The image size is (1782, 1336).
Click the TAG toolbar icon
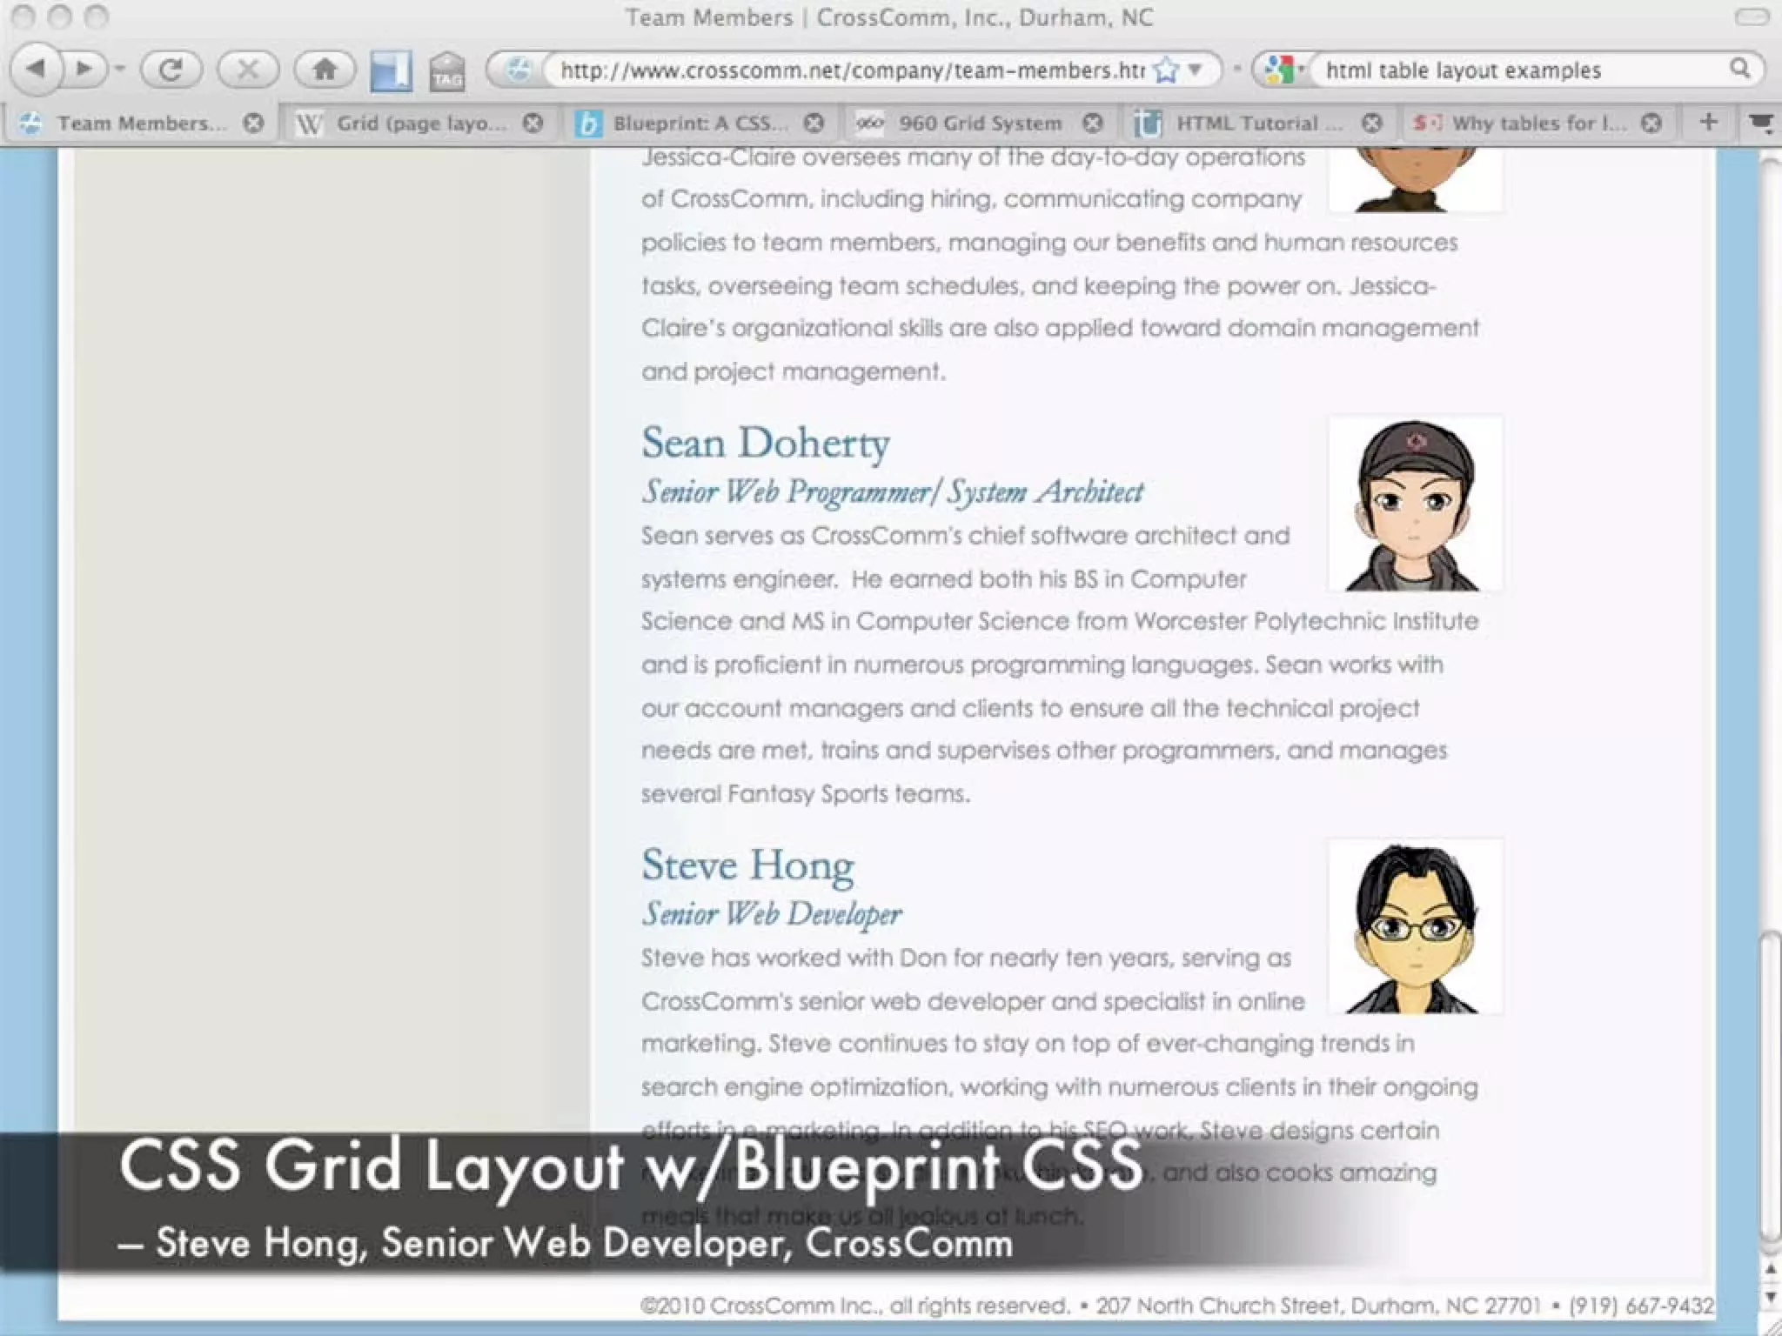pyautogui.click(x=447, y=71)
